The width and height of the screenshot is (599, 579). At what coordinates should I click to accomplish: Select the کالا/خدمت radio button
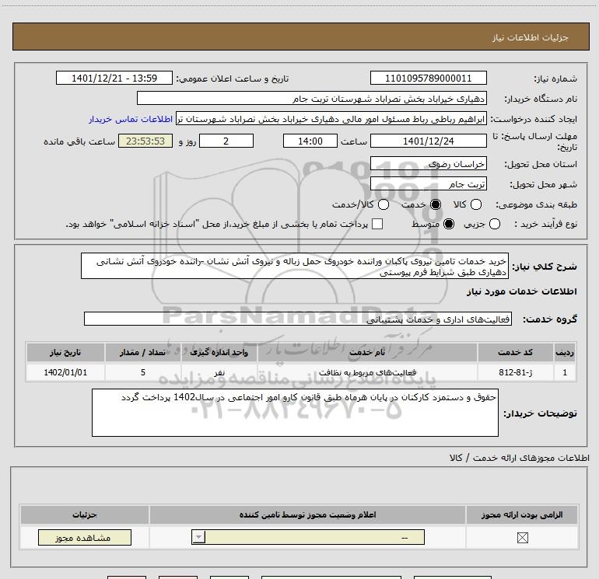pos(384,204)
